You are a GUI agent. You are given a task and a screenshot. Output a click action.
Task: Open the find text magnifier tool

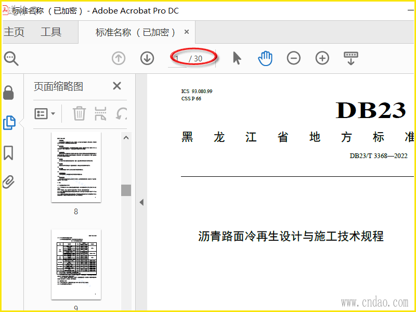click(11, 59)
